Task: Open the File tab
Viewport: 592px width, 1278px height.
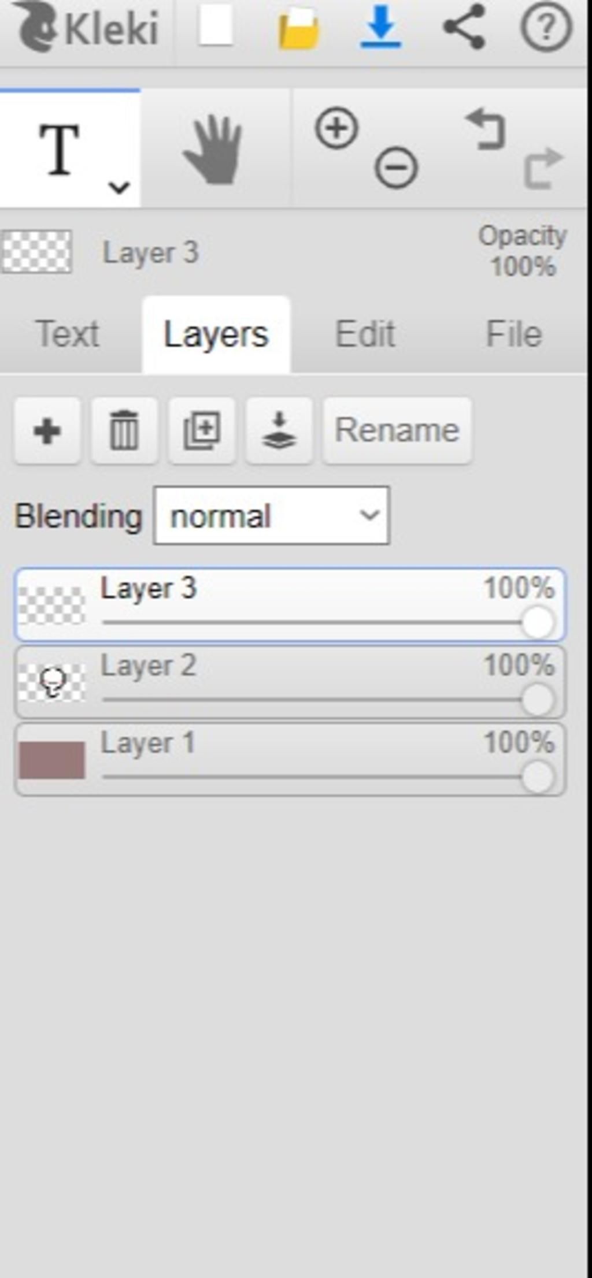Action: 513,334
